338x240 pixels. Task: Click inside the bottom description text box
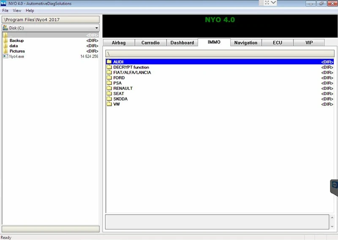tap(217, 222)
